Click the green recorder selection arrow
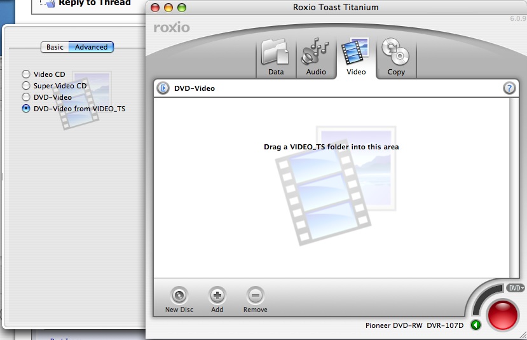This screenshot has height=340, width=527. pos(476,325)
